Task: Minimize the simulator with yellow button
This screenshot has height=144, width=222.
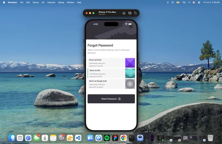Action: pyautogui.click(x=90, y=13)
